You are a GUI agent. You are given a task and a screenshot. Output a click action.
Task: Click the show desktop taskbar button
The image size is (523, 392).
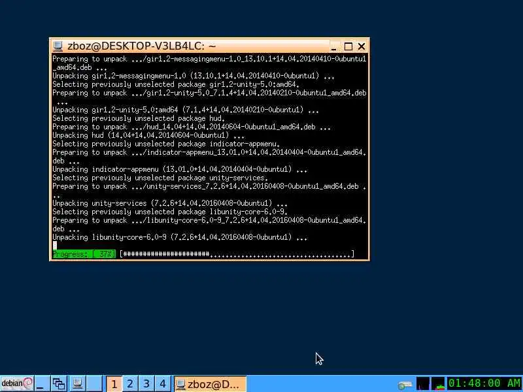click(42, 384)
